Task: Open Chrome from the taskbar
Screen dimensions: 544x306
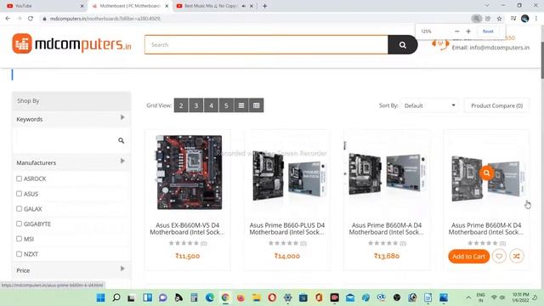Action: pyautogui.click(x=225, y=297)
